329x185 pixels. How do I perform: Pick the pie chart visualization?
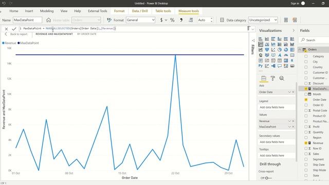(x=280, y=50)
